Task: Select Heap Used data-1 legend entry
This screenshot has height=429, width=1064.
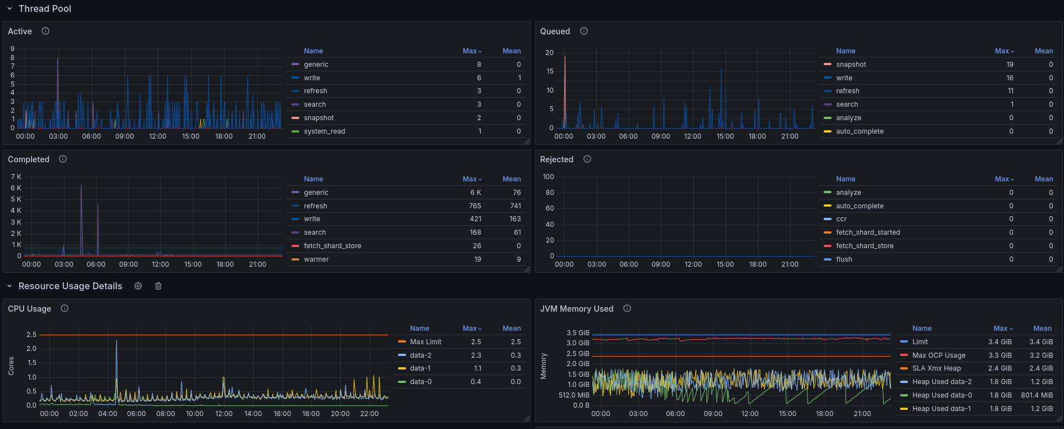Action: (x=941, y=409)
